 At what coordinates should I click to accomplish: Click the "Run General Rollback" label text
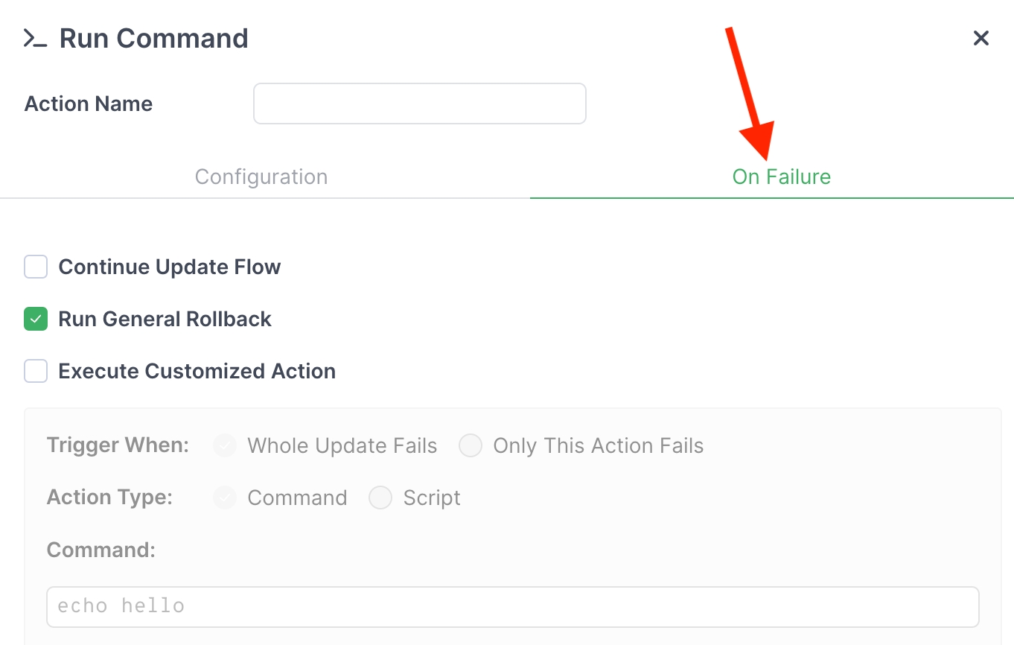(x=165, y=319)
